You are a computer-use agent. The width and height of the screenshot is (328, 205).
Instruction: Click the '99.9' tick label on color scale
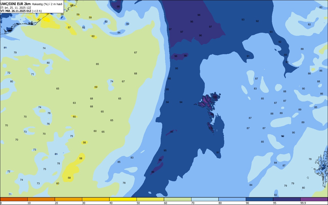[x=303, y=203]
